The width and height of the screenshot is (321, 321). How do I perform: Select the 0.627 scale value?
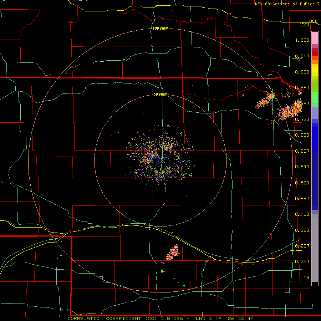(x=302, y=151)
